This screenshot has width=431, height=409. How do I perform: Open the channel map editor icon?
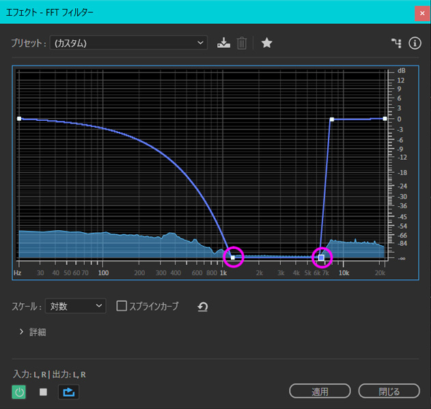396,43
